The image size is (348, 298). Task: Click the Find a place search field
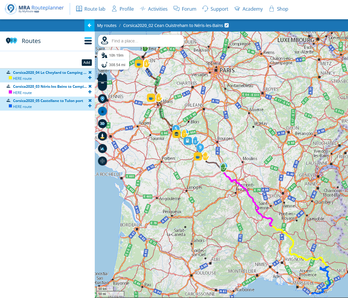click(145, 41)
